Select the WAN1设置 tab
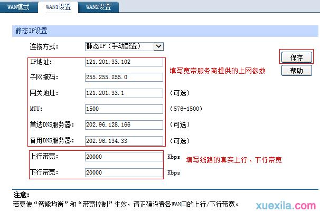 click(58, 7)
